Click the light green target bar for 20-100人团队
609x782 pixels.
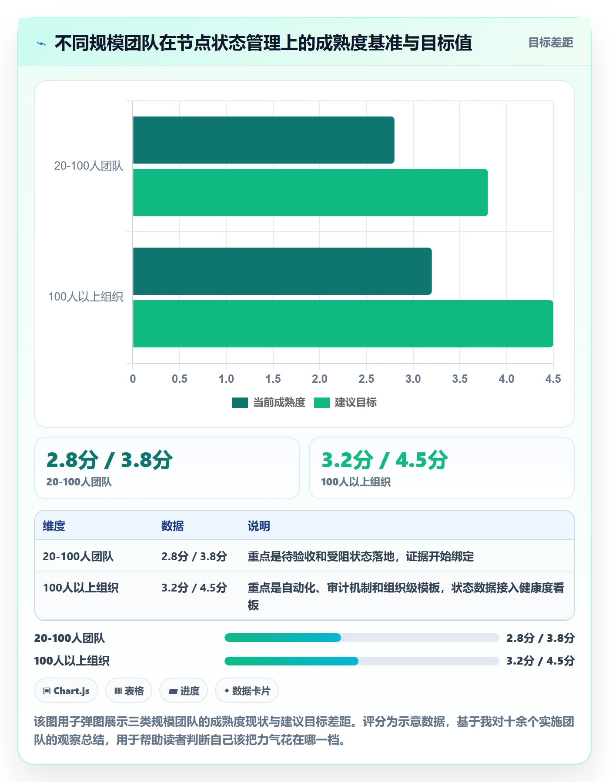(x=310, y=193)
